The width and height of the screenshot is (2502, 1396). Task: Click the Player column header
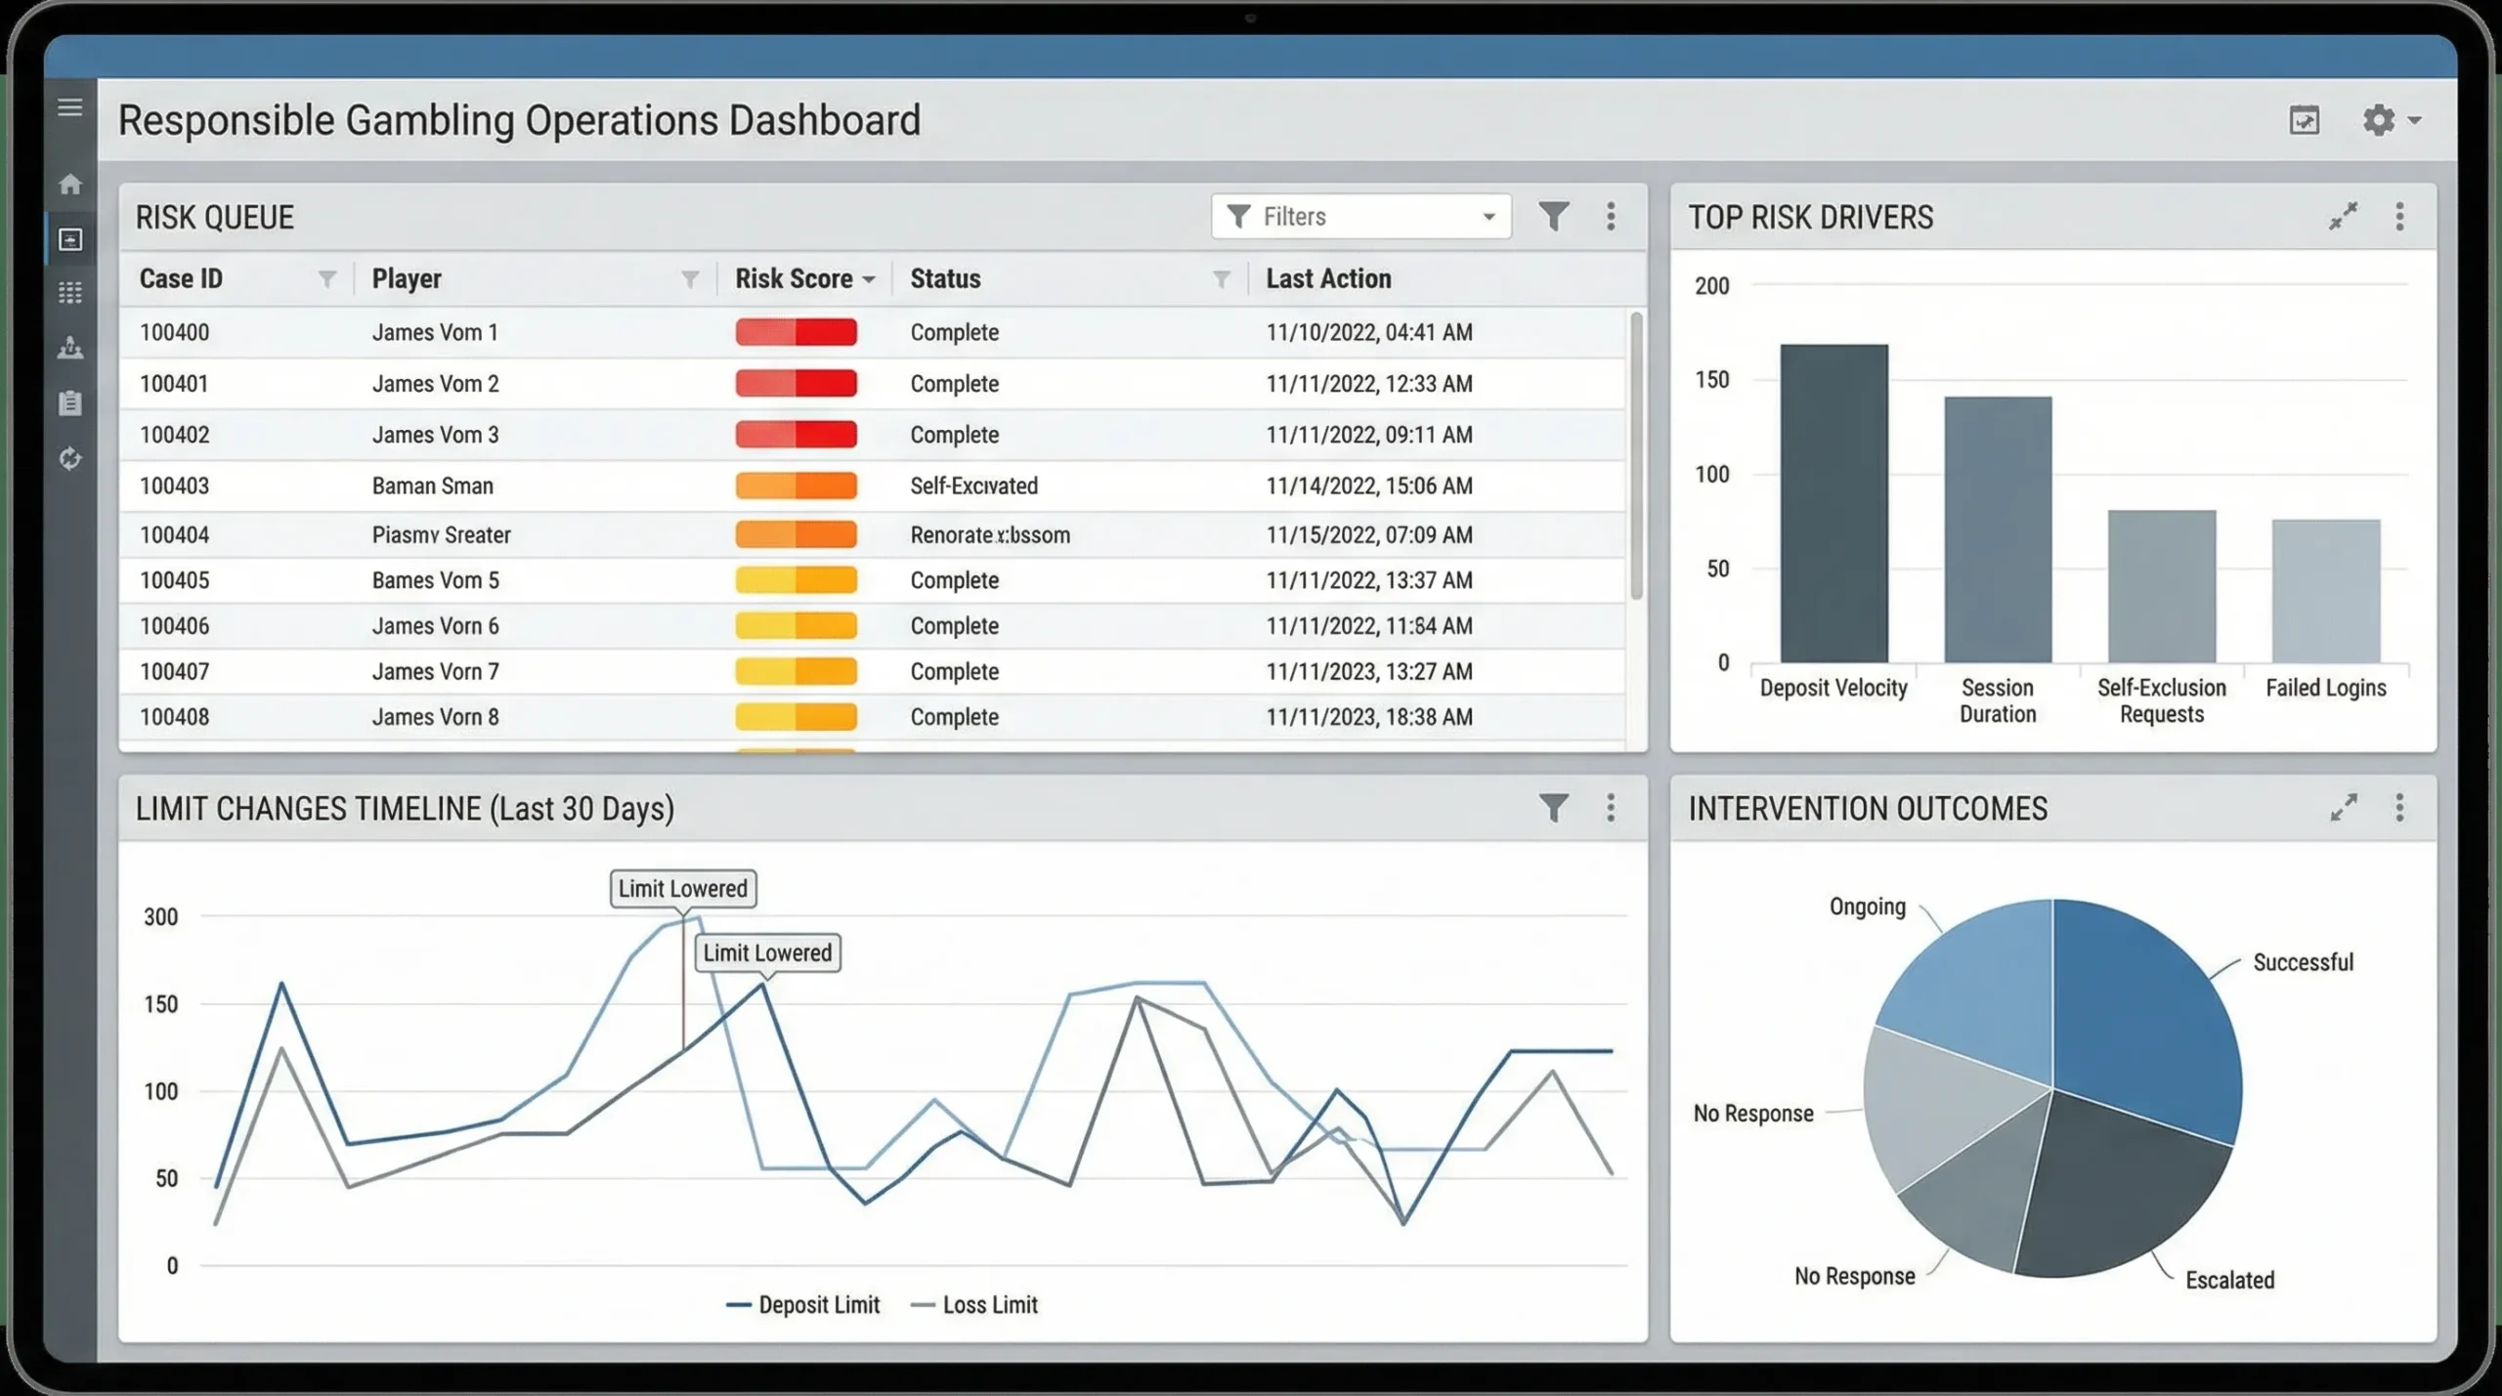pos(407,278)
